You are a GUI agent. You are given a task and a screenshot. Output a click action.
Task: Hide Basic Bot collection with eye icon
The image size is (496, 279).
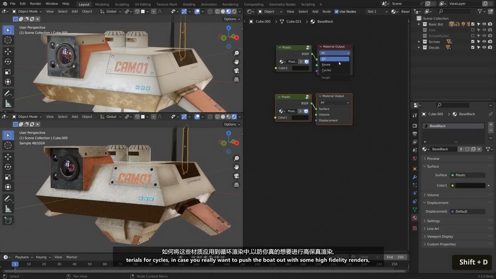pyautogui.click(x=484, y=24)
